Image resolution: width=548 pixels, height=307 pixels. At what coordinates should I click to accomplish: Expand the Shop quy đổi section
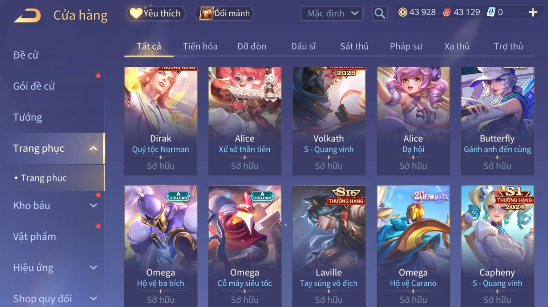(93, 299)
